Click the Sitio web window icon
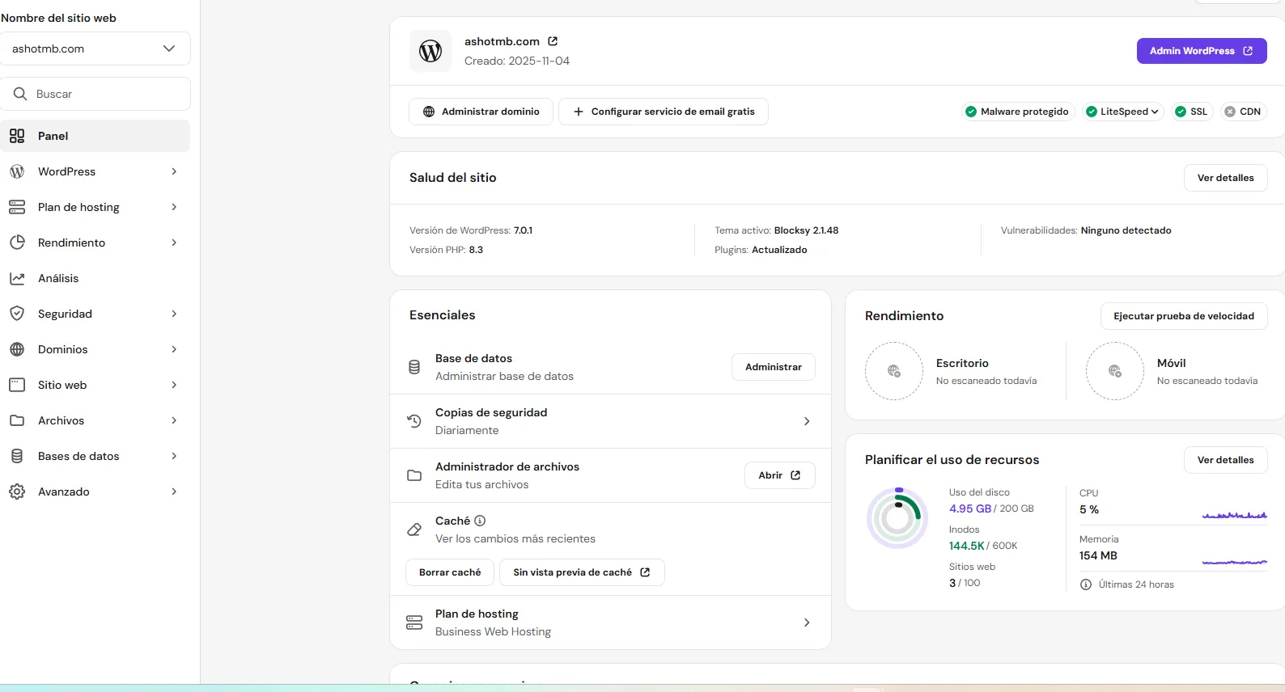Screen dimensions: 1285x692 (x=17, y=385)
